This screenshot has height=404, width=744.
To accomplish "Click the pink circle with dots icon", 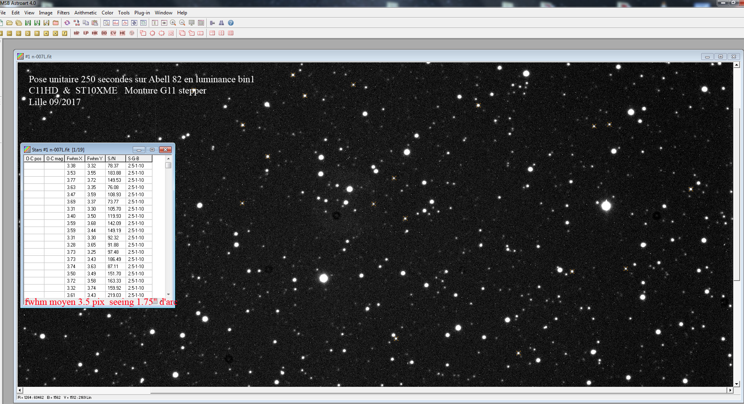I will (132, 33).
